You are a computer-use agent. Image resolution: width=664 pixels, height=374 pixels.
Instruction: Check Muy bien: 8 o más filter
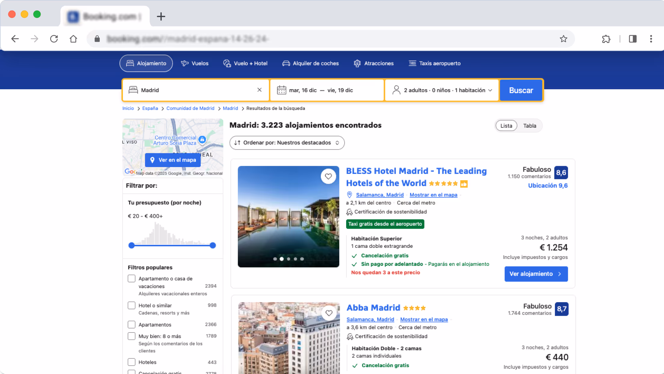click(x=132, y=336)
